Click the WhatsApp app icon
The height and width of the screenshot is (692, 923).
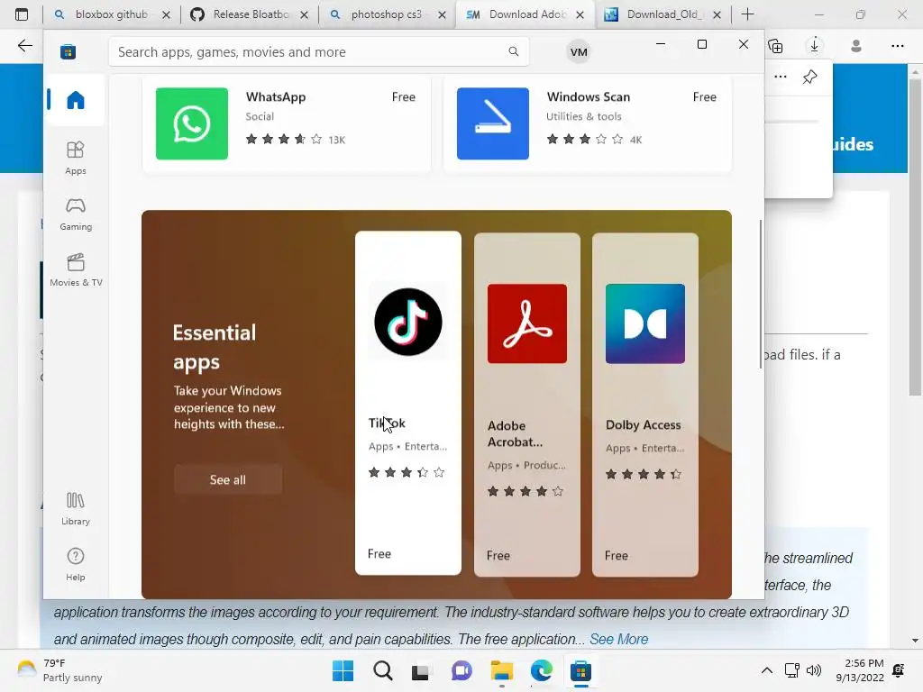[x=192, y=123]
